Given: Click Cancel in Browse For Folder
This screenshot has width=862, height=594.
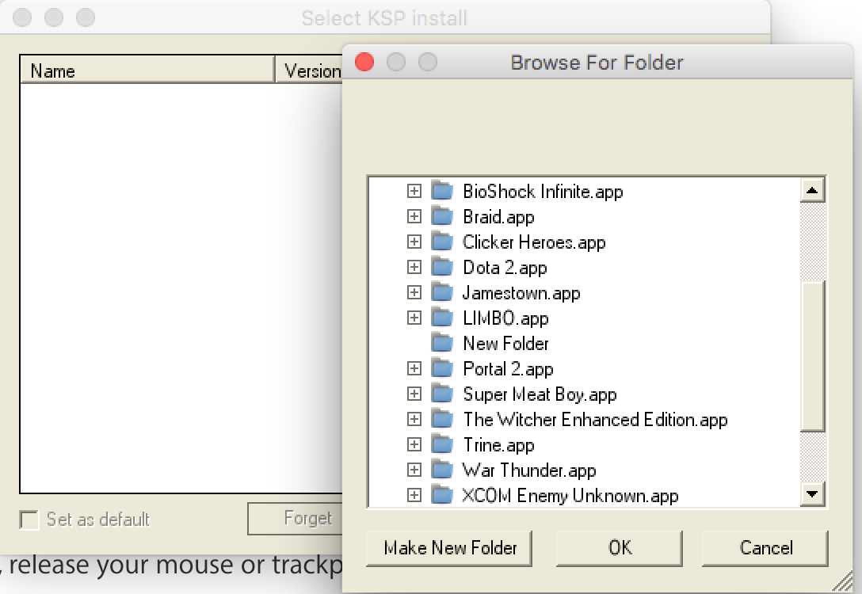Looking at the screenshot, I should click(x=765, y=548).
